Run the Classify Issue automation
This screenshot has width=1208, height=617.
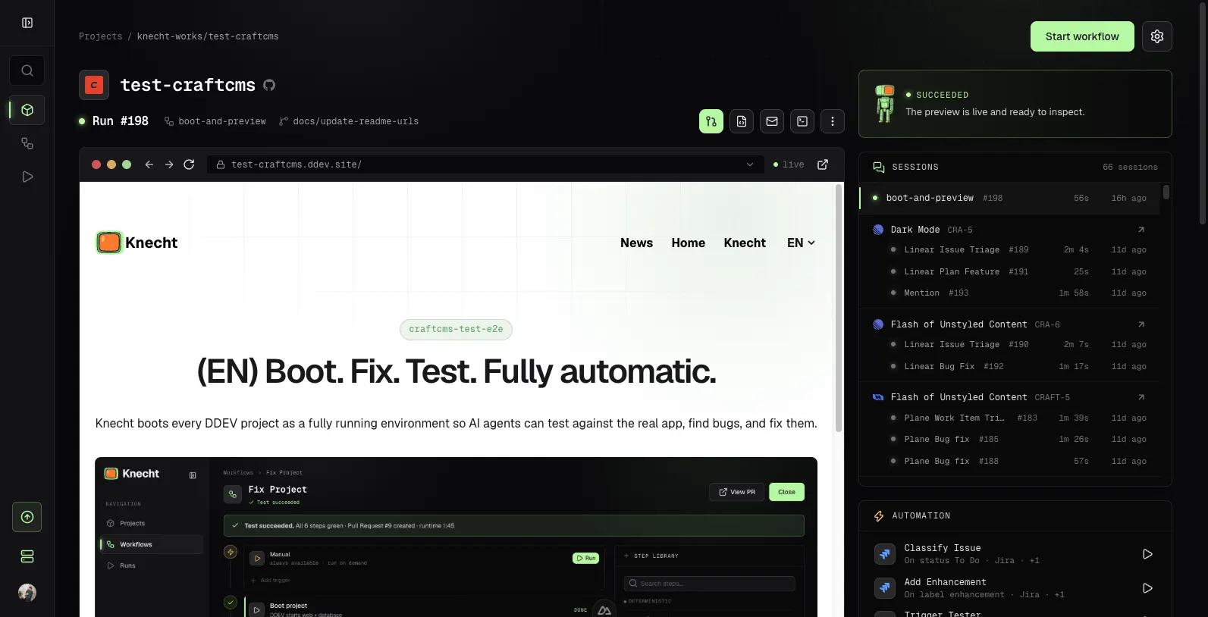click(1147, 554)
